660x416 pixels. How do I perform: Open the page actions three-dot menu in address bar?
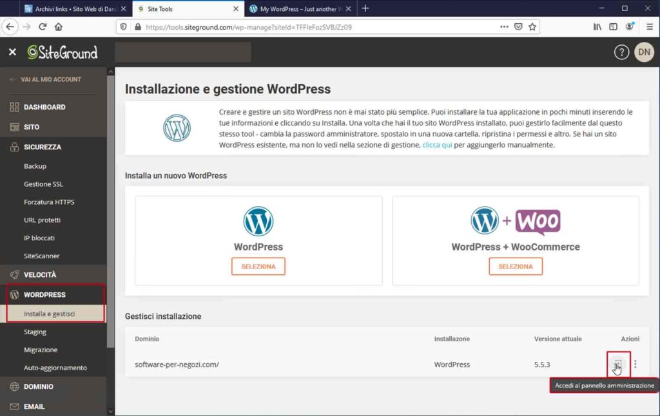pyautogui.click(x=504, y=27)
